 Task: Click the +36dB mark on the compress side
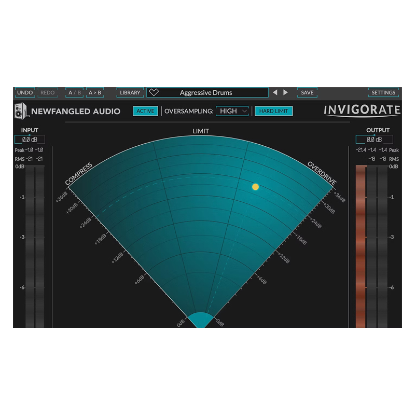pyautogui.click(x=62, y=197)
